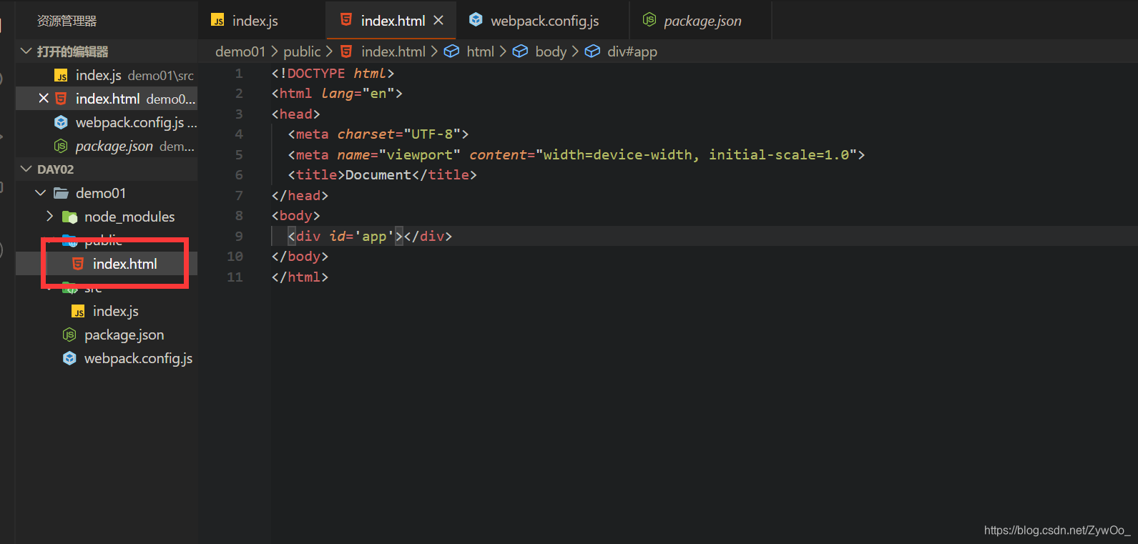1138x544 pixels.
Task: Open the webpack.config.js editor tab
Action: [x=543, y=21]
